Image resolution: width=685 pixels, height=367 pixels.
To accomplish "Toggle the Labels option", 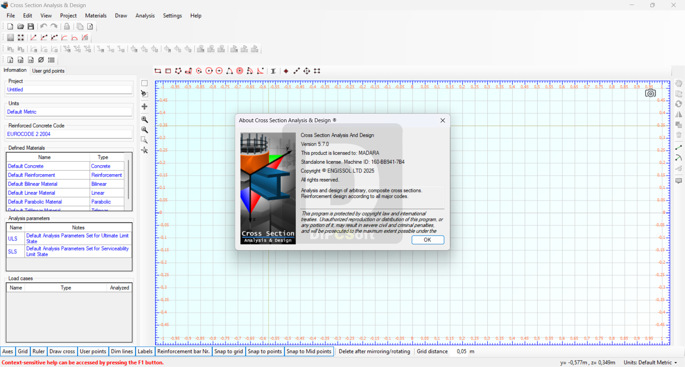I will click(145, 351).
